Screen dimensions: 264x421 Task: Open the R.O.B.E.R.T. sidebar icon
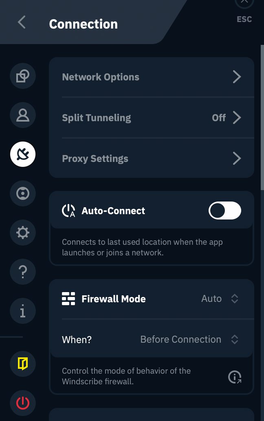(x=23, y=193)
